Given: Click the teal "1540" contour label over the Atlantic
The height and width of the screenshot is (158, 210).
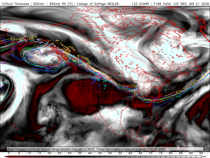Looking at the screenshot, I should [177, 96].
